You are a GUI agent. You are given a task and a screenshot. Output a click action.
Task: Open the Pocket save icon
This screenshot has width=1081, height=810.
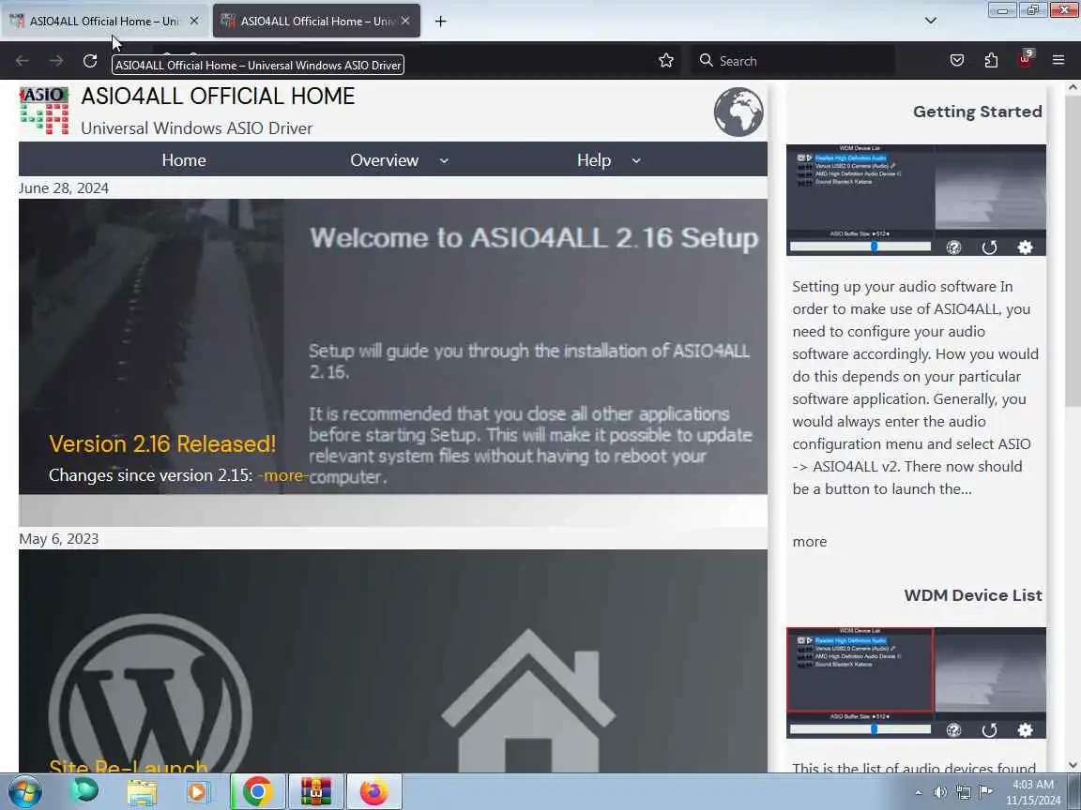pyautogui.click(x=957, y=61)
